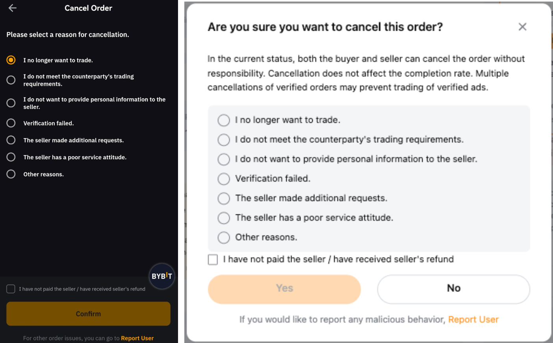The width and height of the screenshot is (553, 343).
Task: Click the back arrow in Cancel Order header
Action: (12, 8)
